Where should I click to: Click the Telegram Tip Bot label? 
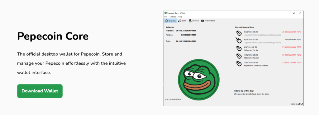[x=251, y=50]
